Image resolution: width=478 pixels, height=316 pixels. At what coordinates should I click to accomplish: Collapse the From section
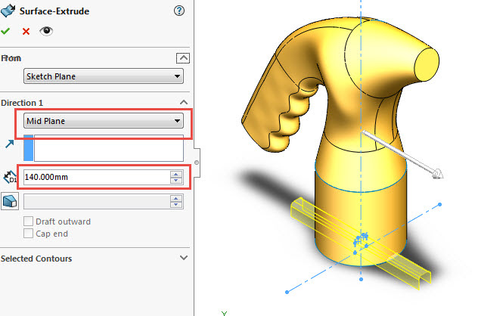tap(183, 58)
